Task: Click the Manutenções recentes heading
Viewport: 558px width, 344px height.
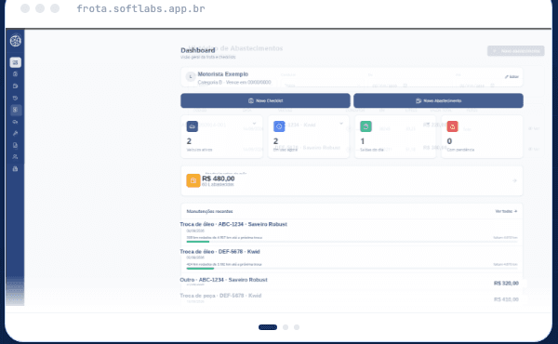Action: point(209,211)
